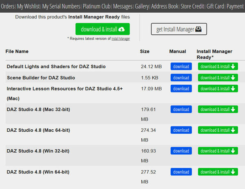The image size is (245, 189).
Task: Download & install Default Lights and Shaders
Action: [218, 67]
